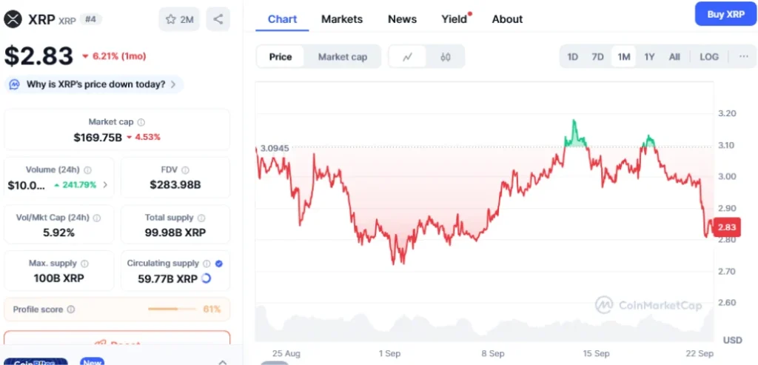Click the share icon button
The image size is (758, 365).
[218, 19]
